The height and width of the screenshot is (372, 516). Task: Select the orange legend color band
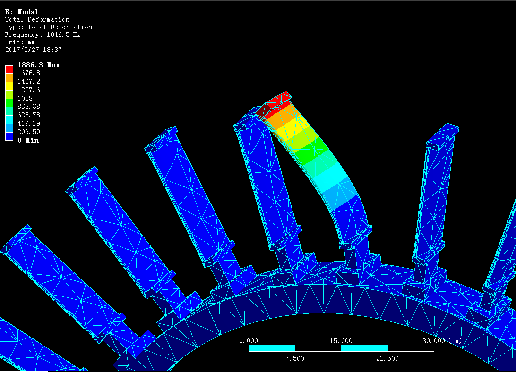(x=9, y=77)
